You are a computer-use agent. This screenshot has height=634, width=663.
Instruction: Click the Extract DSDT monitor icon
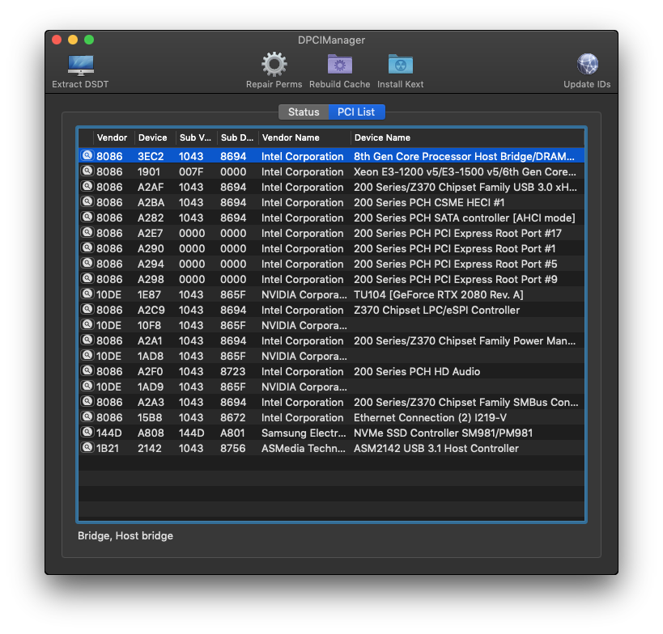click(81, 65)
